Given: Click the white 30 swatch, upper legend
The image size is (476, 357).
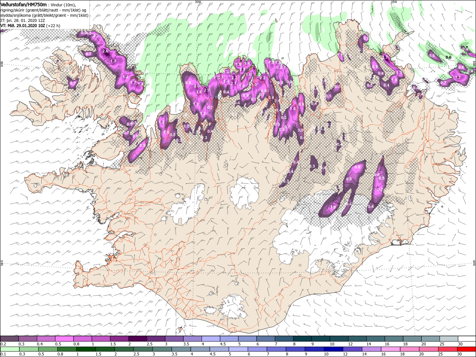Looking at the screenshot, I should point(467,339).
